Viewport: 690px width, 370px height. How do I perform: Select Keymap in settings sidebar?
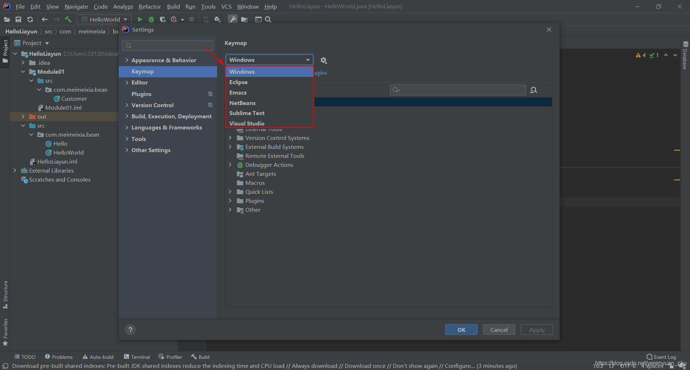coord(167,71)
